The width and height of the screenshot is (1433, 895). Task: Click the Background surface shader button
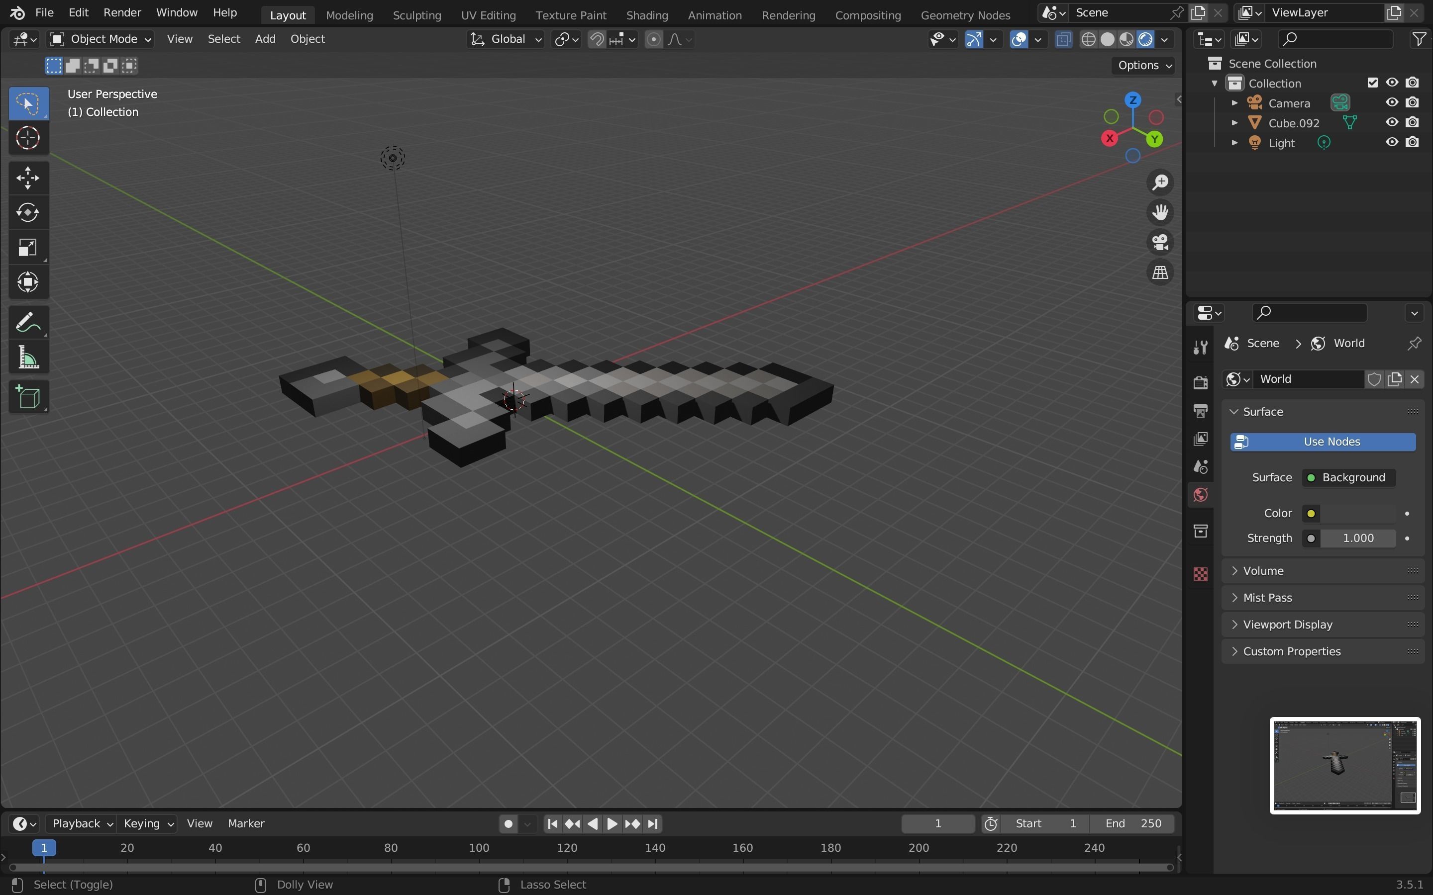pos(1348,478)
